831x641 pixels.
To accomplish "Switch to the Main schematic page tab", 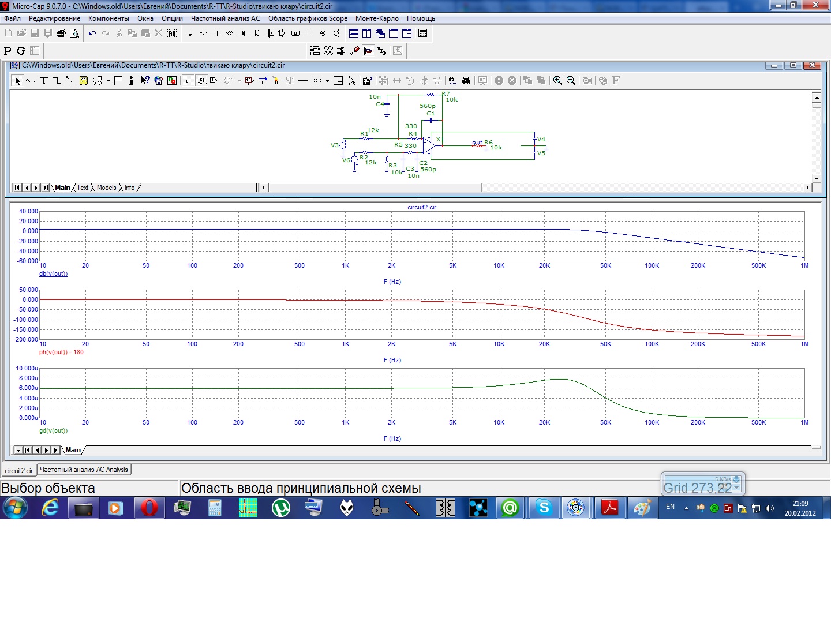I will tap(62, 188).
